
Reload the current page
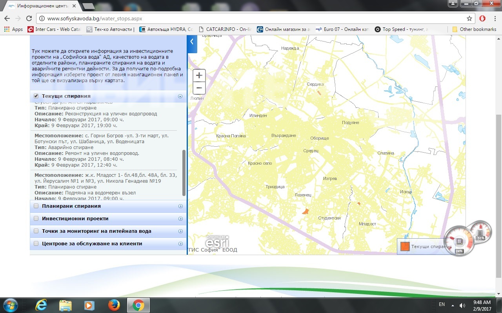pos(29,18)
